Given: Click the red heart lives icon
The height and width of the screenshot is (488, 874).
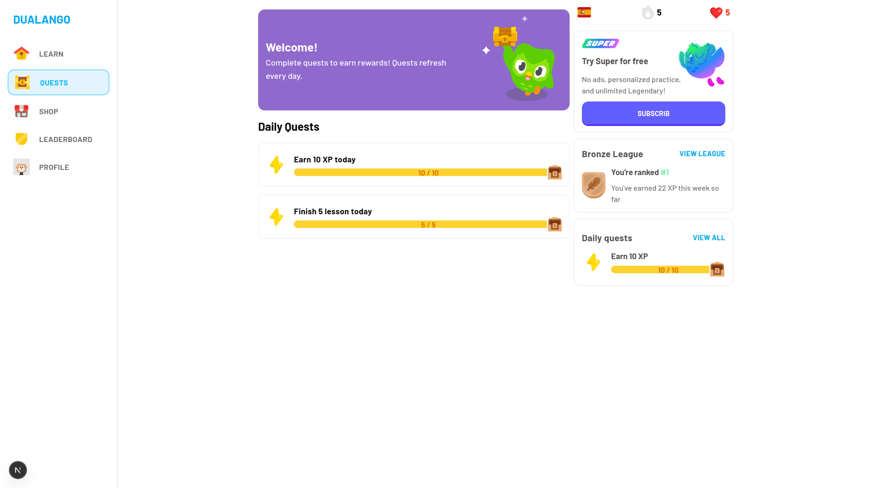Looking at the screenshot, I should 716,13.
